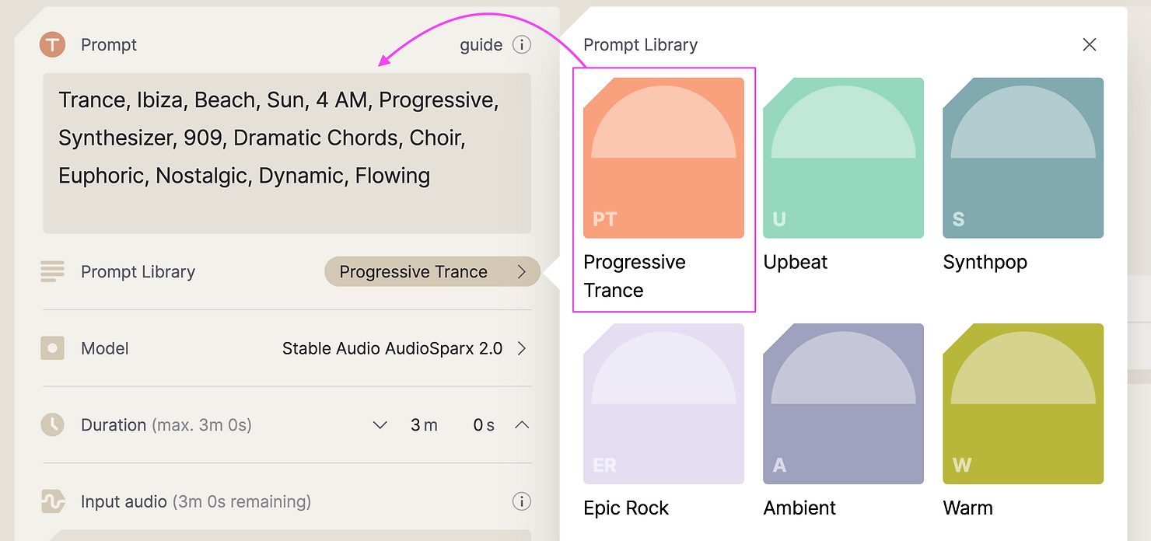Open the Stable Audio AudioSparx 2.0 model selector
1151x541 pixels.
[404, 348]
